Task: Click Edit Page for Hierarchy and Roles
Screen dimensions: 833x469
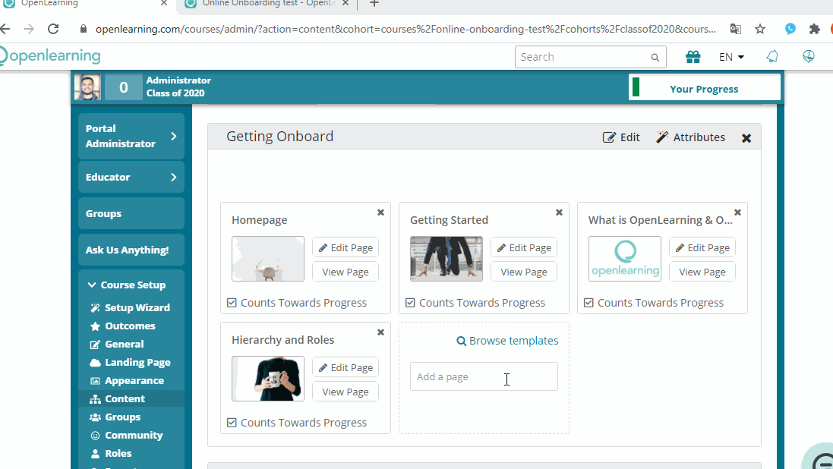Action: pyautogui.click(x=346, y=368)
